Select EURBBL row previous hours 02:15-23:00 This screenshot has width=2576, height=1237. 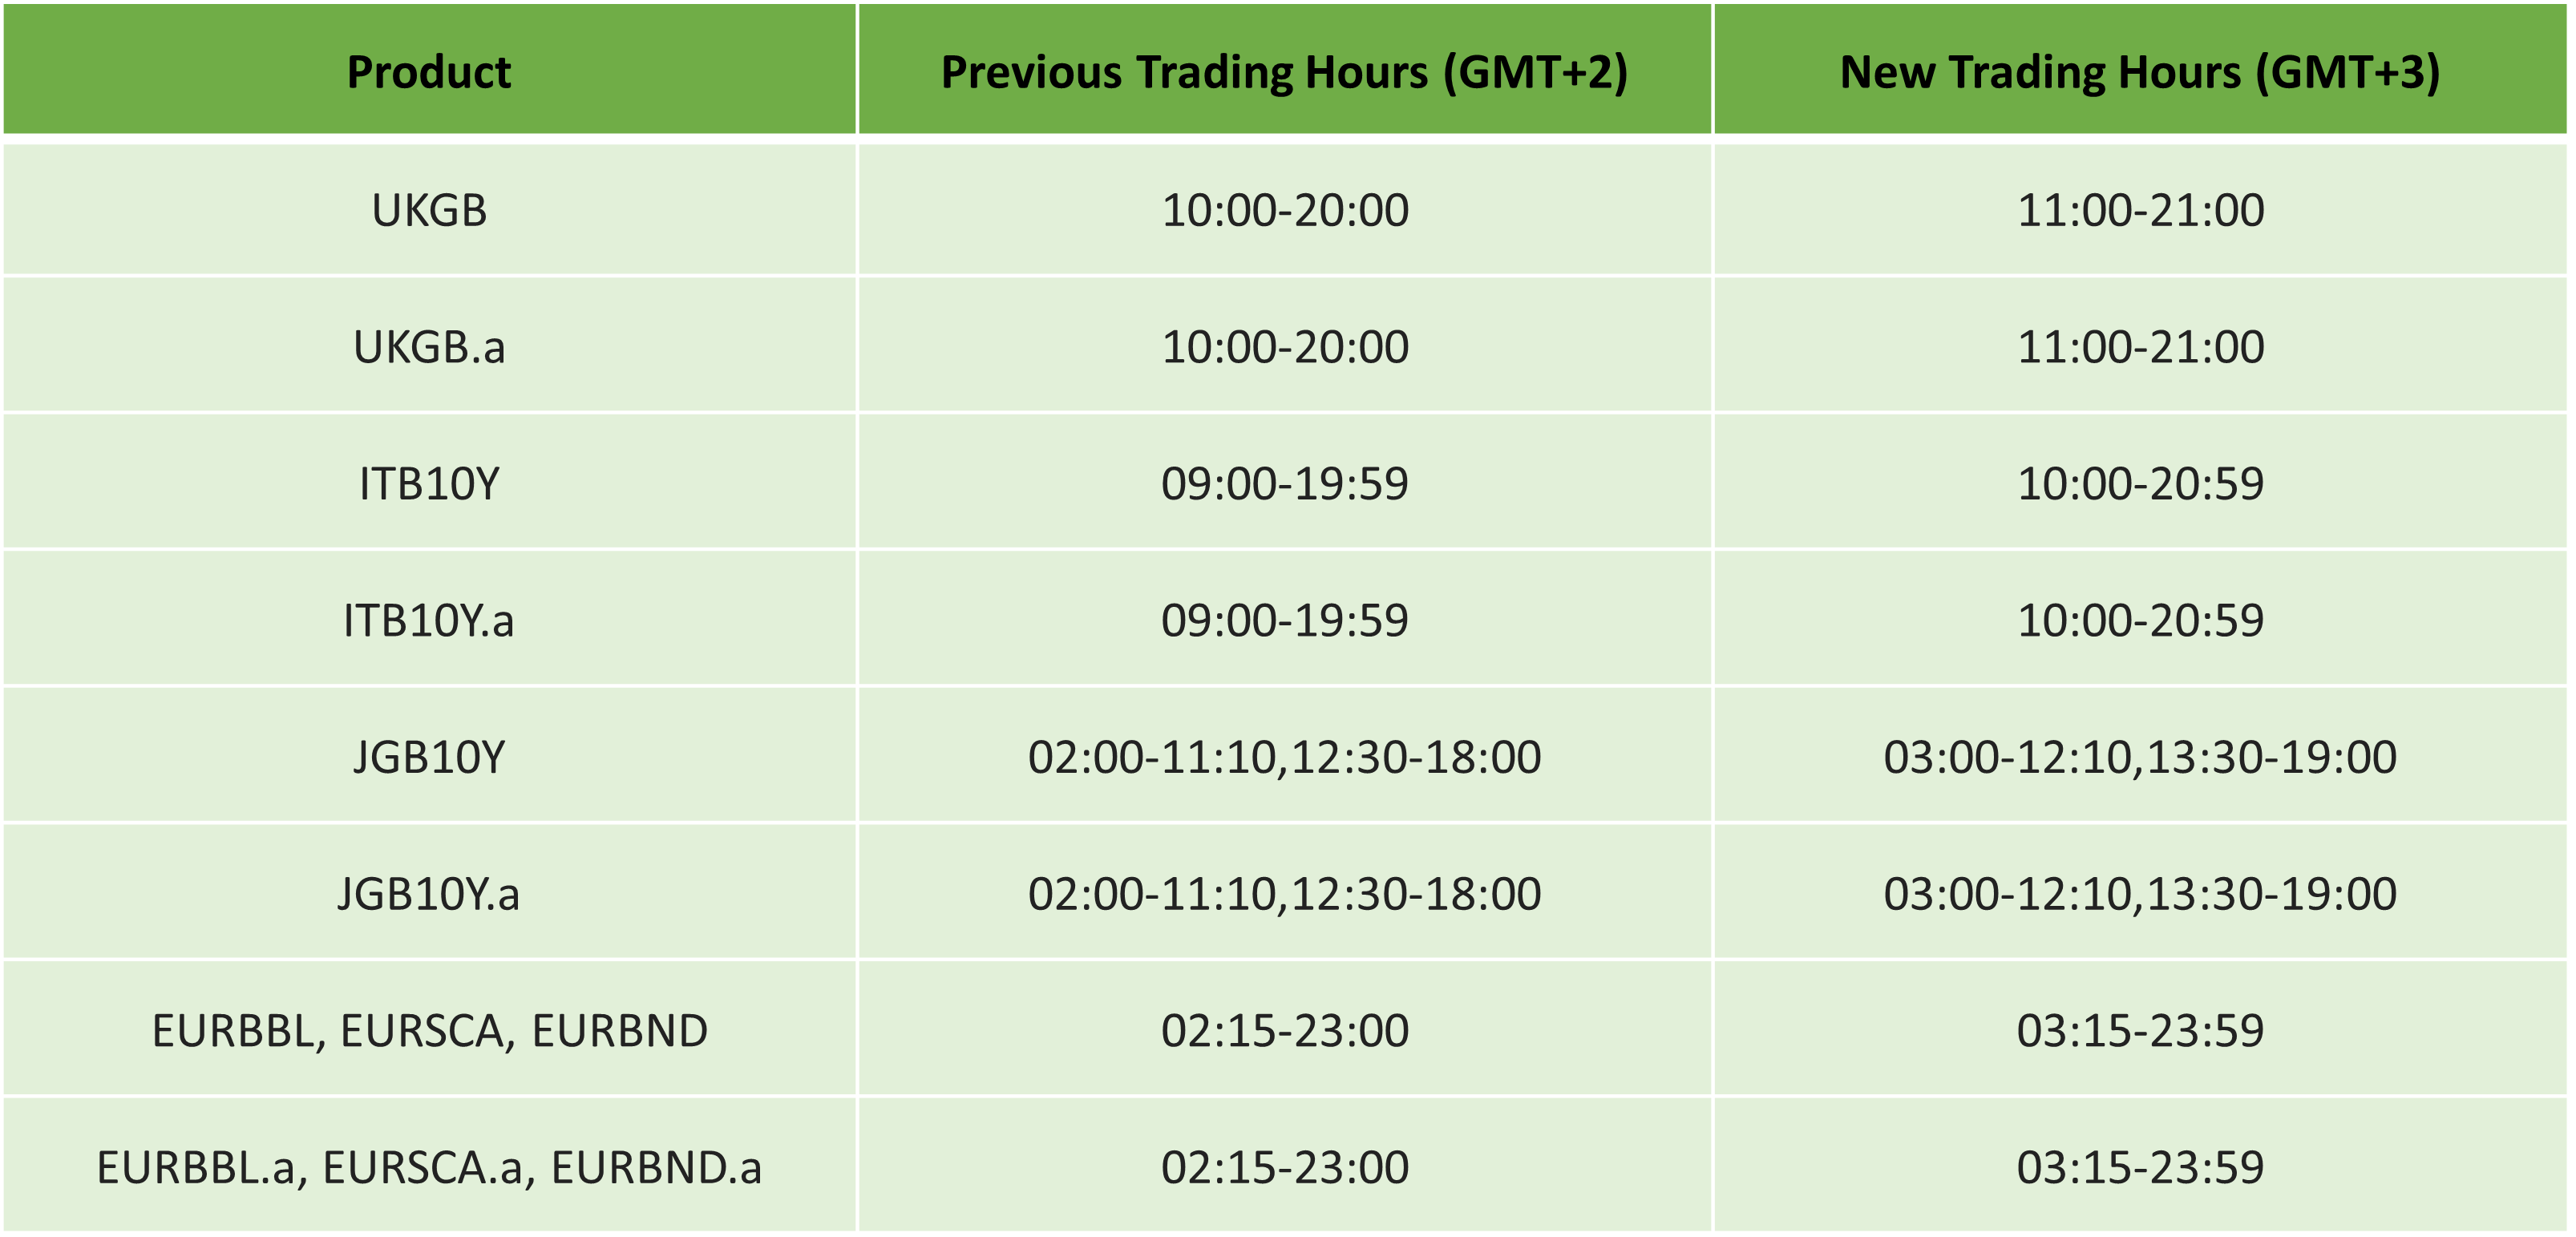coord(1284,1030)
